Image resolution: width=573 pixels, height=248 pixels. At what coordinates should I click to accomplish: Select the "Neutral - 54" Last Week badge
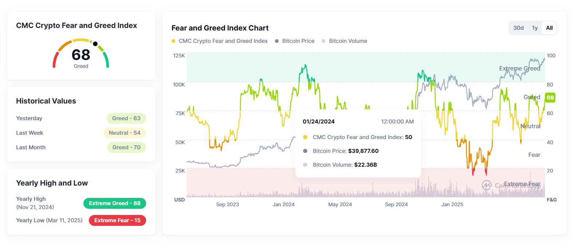point(125,133)
